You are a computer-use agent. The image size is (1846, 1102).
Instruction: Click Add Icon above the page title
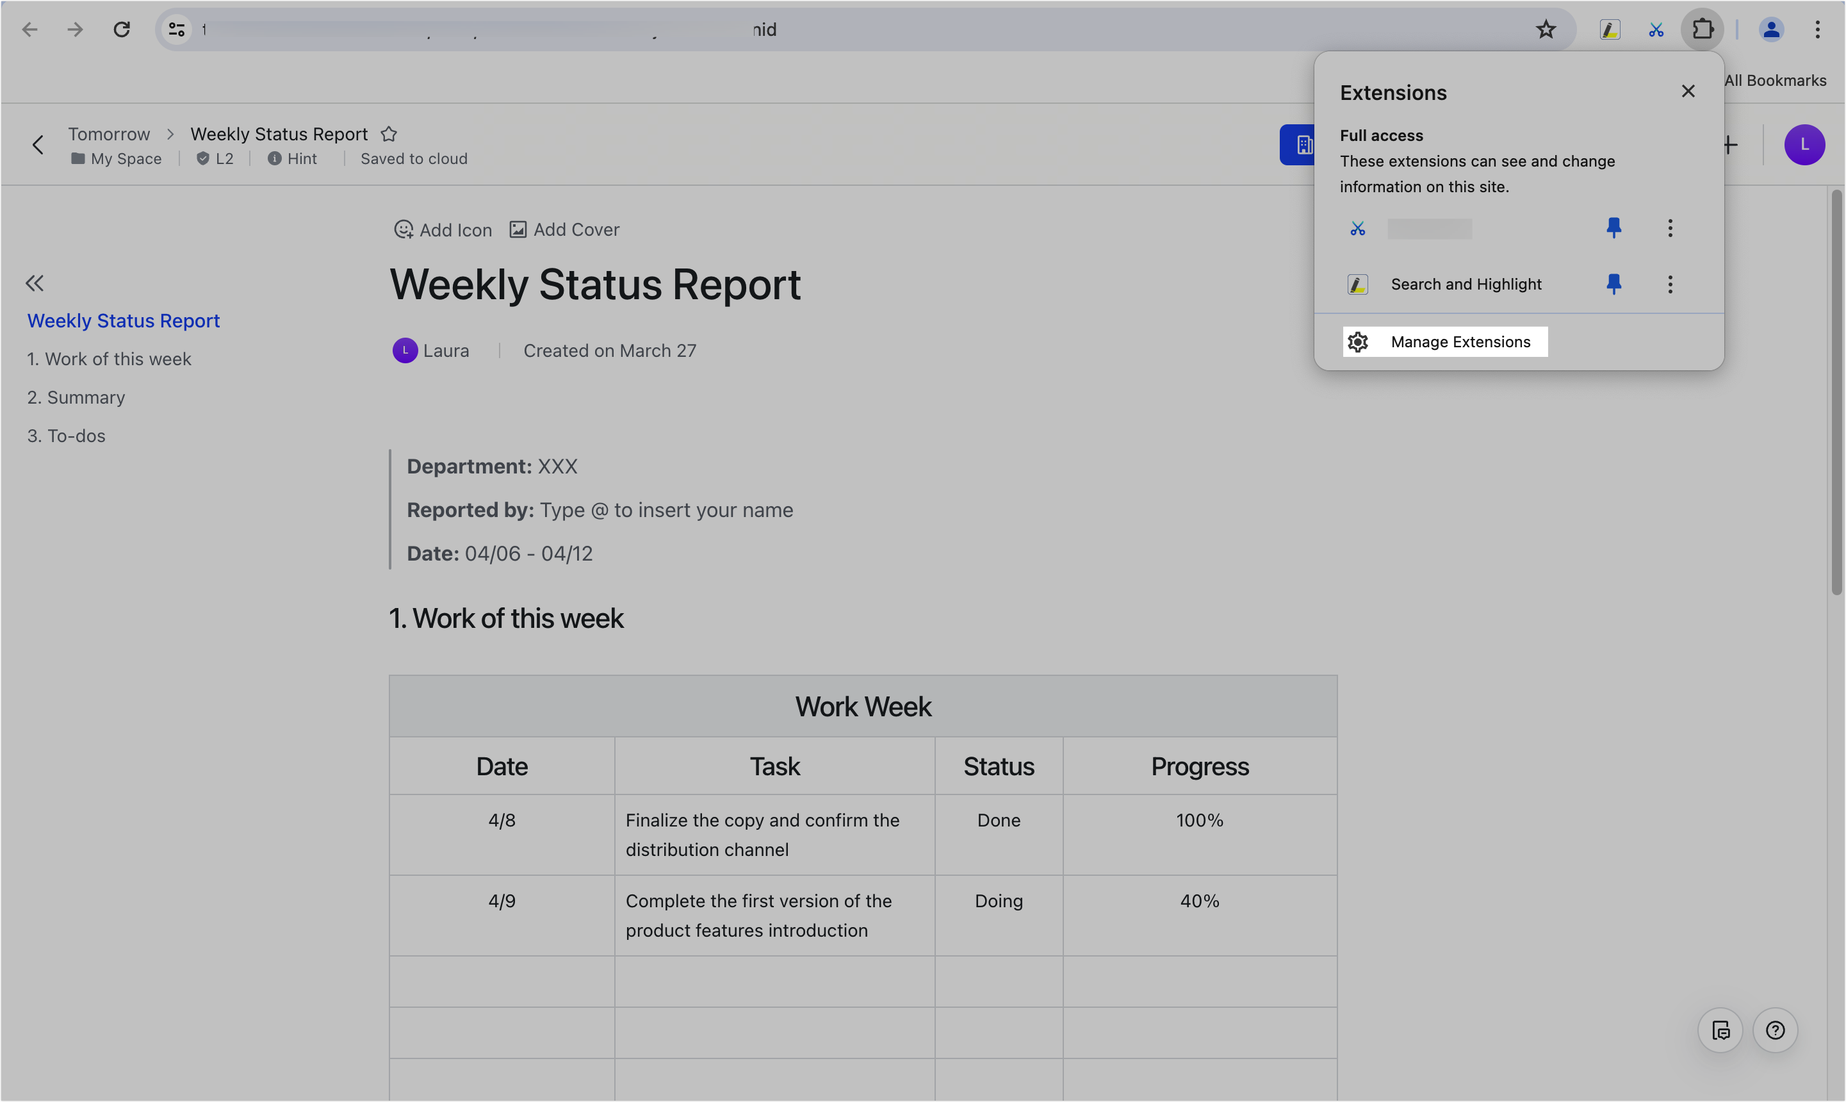pyautogui.click(x=443, y=229)
